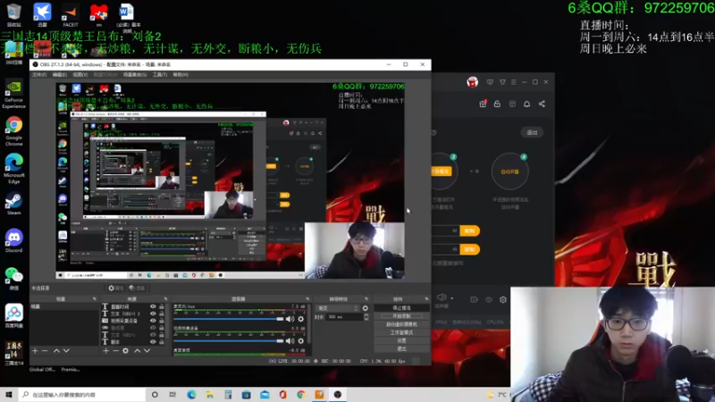Open the gift box icon in the streaming assistant
715x402 pixels.
pos(483,104)
